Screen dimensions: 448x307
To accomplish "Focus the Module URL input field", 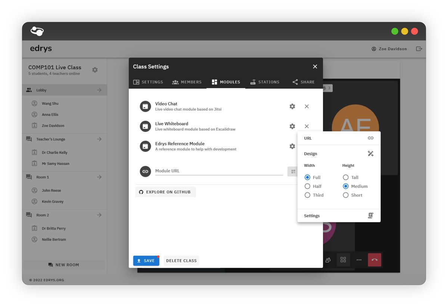I will point(219,171).
